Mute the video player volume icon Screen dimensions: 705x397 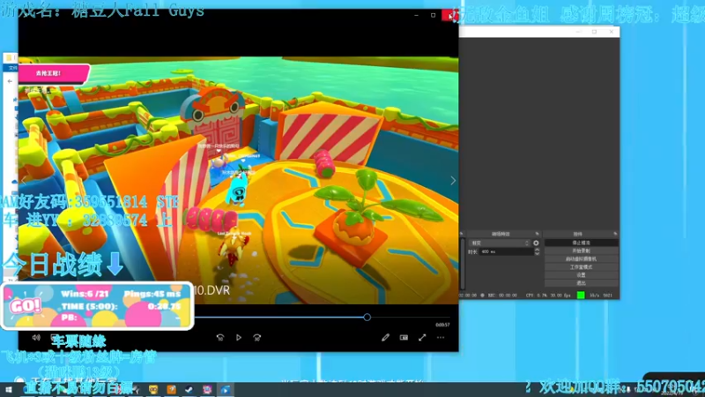36,338
